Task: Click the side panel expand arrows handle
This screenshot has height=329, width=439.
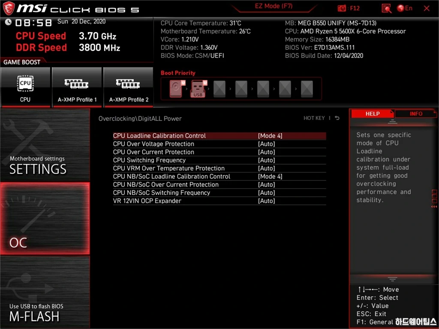Action: [x=434, y=199]
